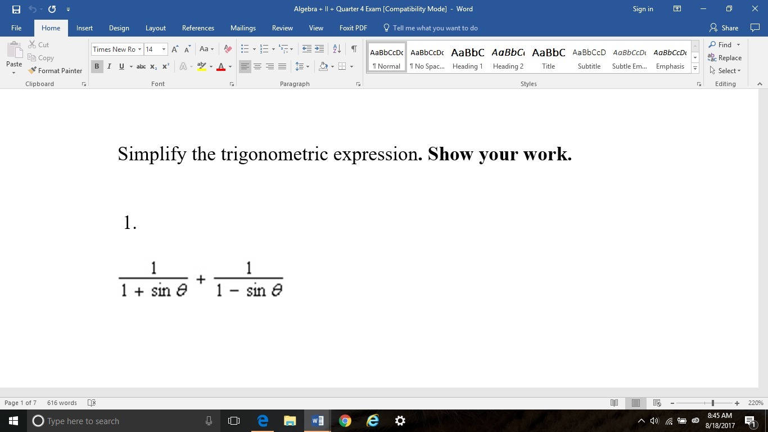Click the Format Painter brush icon
This screenshot has width=768, height=432.
tap(33, 71)
